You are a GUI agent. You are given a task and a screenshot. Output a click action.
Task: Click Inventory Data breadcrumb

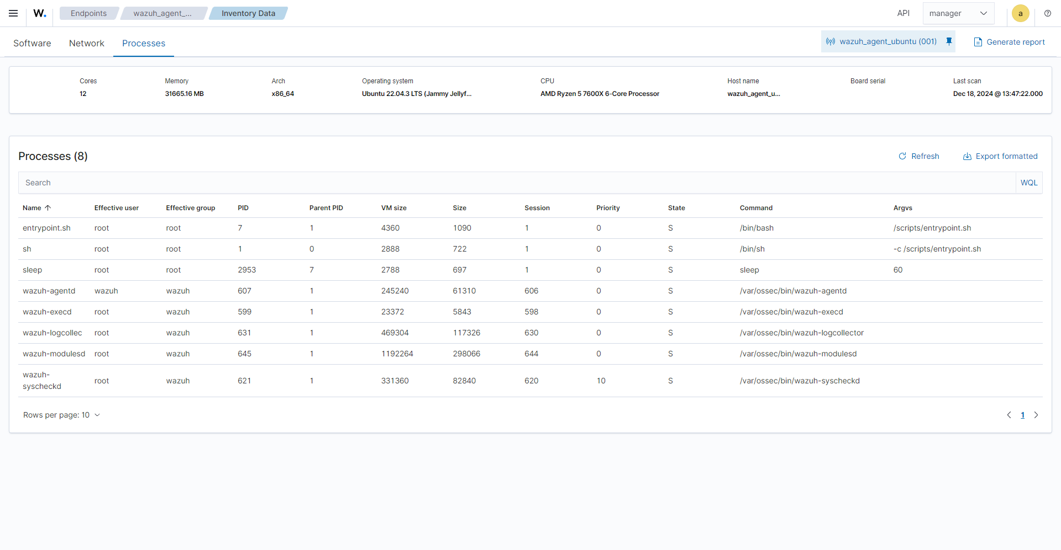248,13
